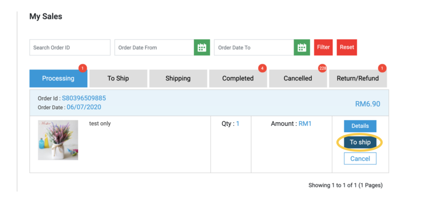The height and width of the screenshot is (198, 421).
Task: Open the Order Date To calendar icon
Action: [302, 48]
